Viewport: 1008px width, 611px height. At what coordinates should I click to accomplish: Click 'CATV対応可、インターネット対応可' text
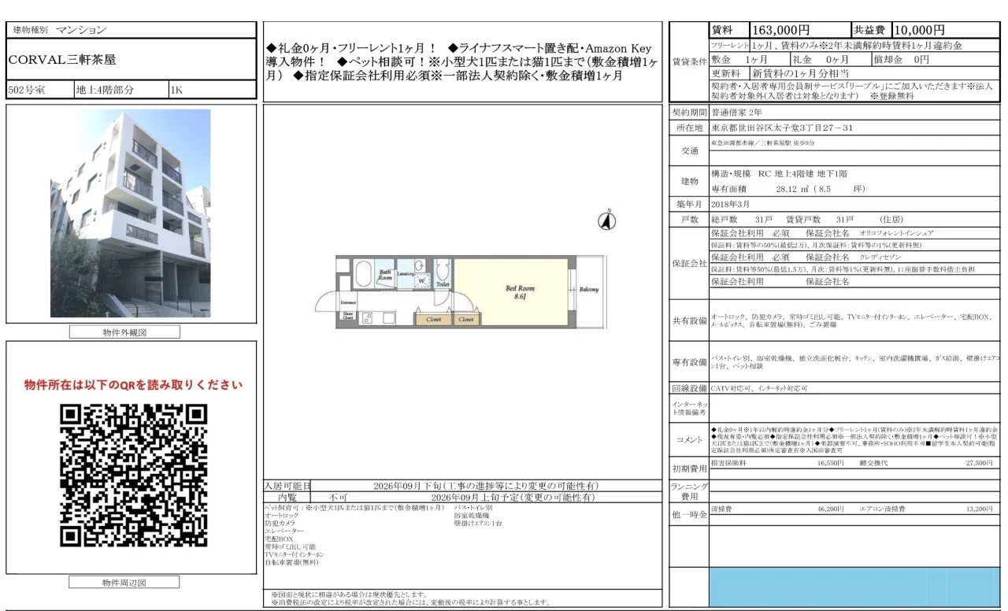coord(758,388)
